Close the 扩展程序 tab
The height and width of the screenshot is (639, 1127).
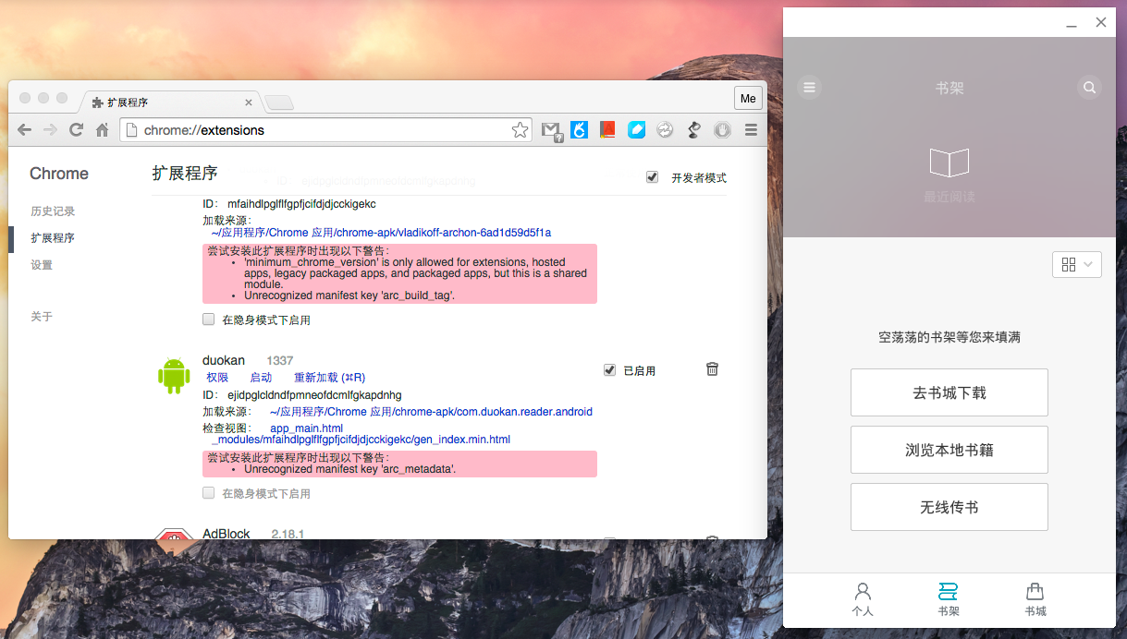(x=249, y=102)
